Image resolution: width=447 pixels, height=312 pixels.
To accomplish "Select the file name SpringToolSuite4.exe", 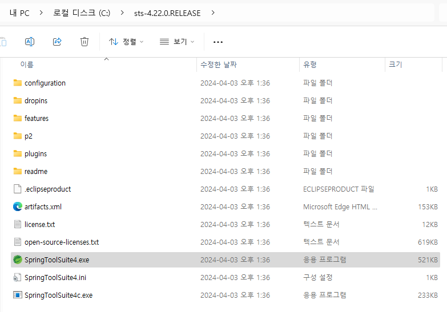I will 57,260.
